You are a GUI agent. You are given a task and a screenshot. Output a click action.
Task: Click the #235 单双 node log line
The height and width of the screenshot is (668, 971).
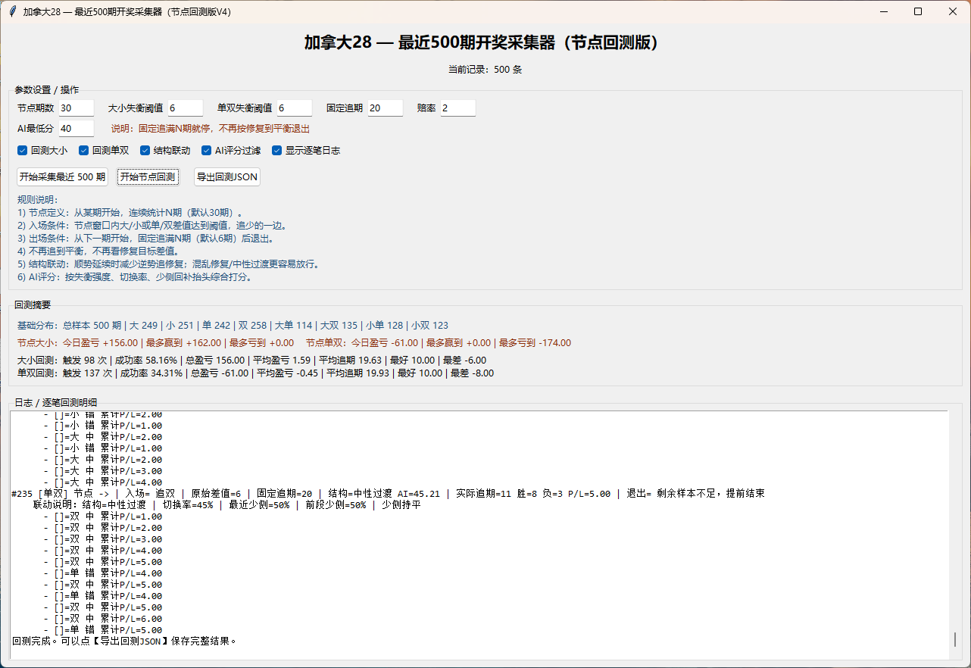[x=388, y=494]
